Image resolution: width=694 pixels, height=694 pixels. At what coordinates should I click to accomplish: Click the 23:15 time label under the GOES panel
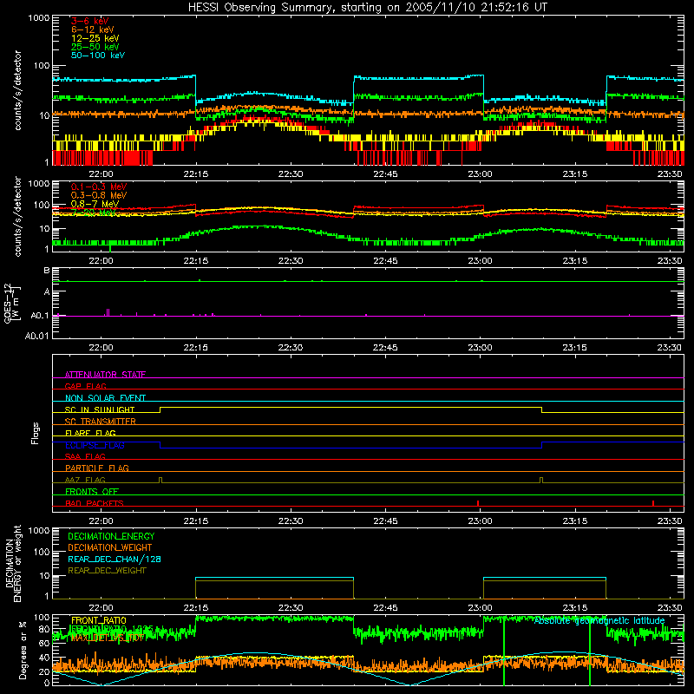(574, 348)
